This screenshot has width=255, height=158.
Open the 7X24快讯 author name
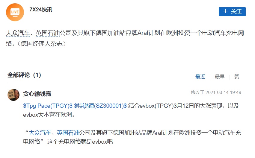tap(41, 10)
